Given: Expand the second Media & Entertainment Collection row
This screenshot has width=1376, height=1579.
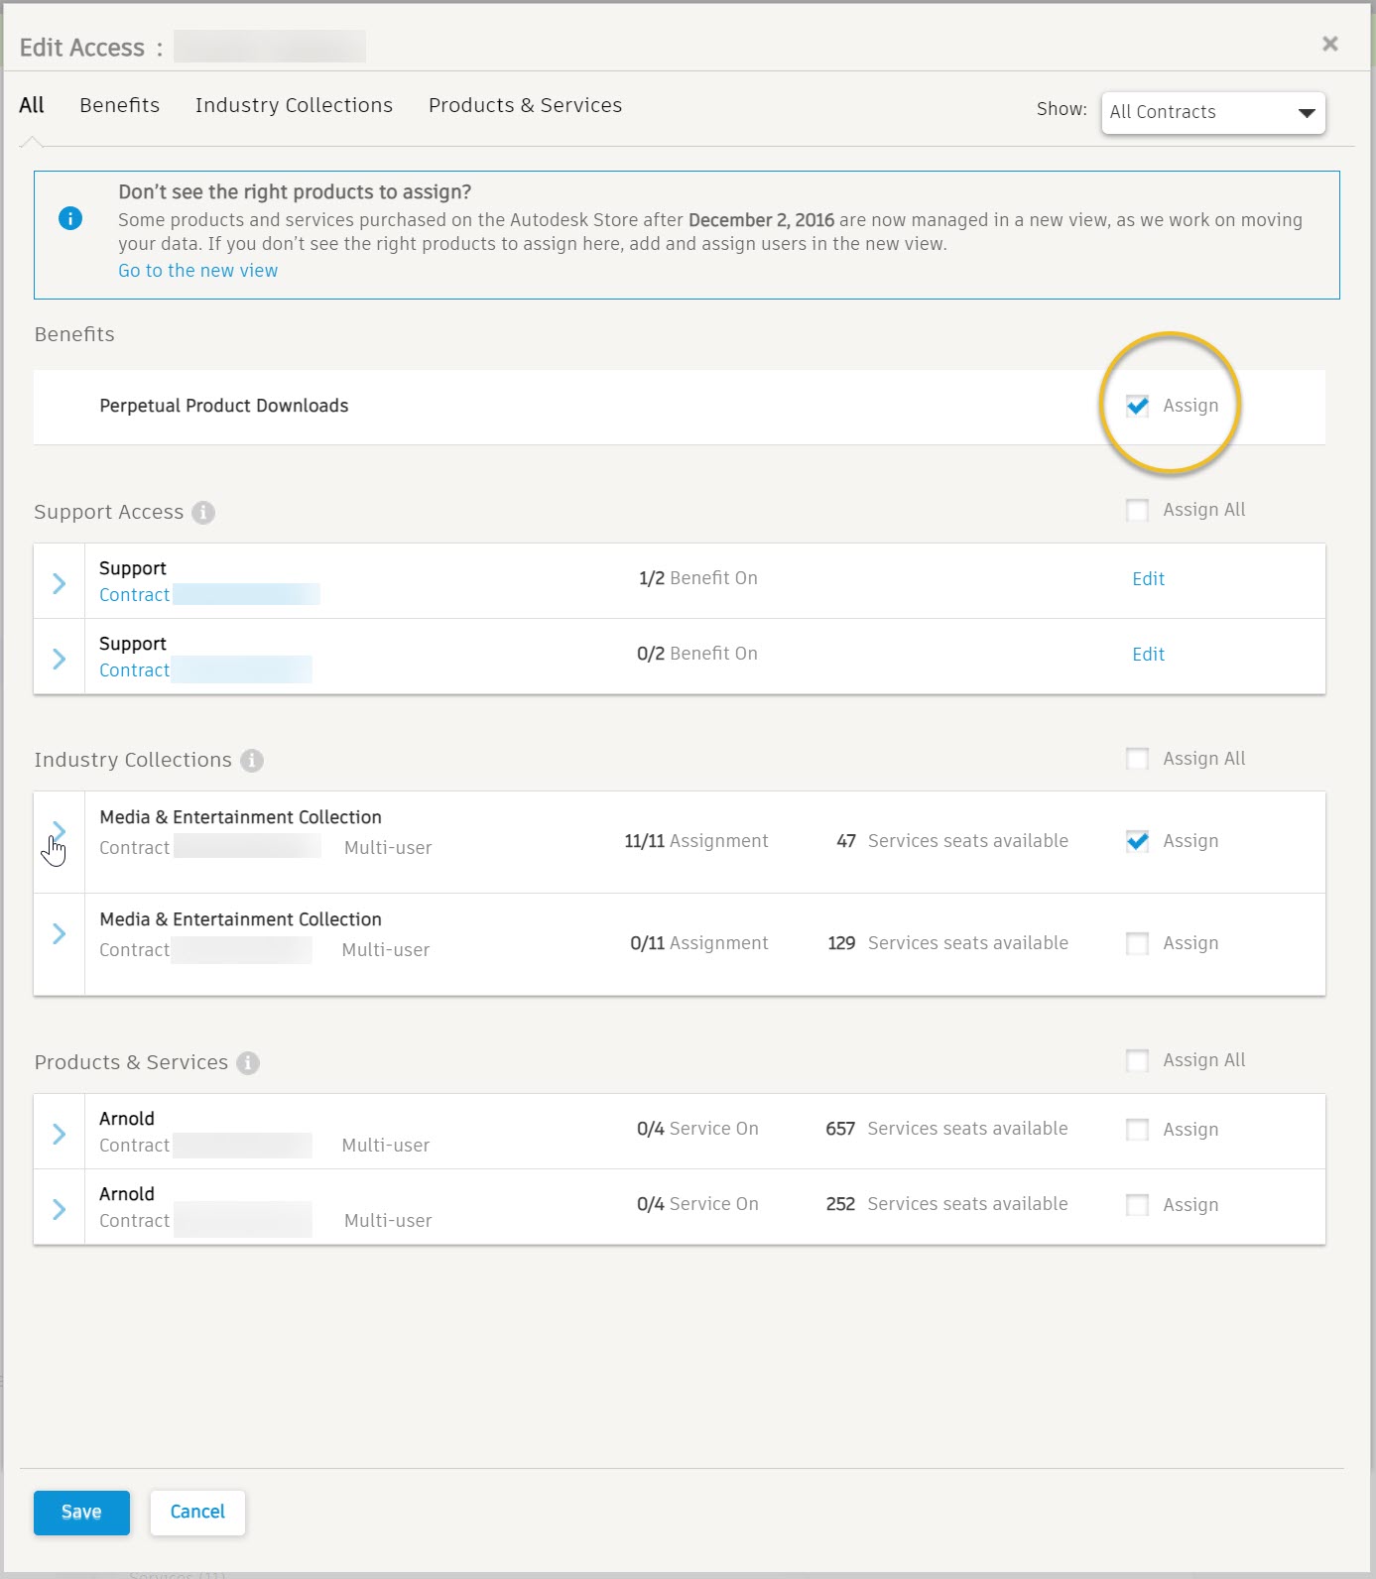Looking at the screenshot, I should [x=60, y=933].
